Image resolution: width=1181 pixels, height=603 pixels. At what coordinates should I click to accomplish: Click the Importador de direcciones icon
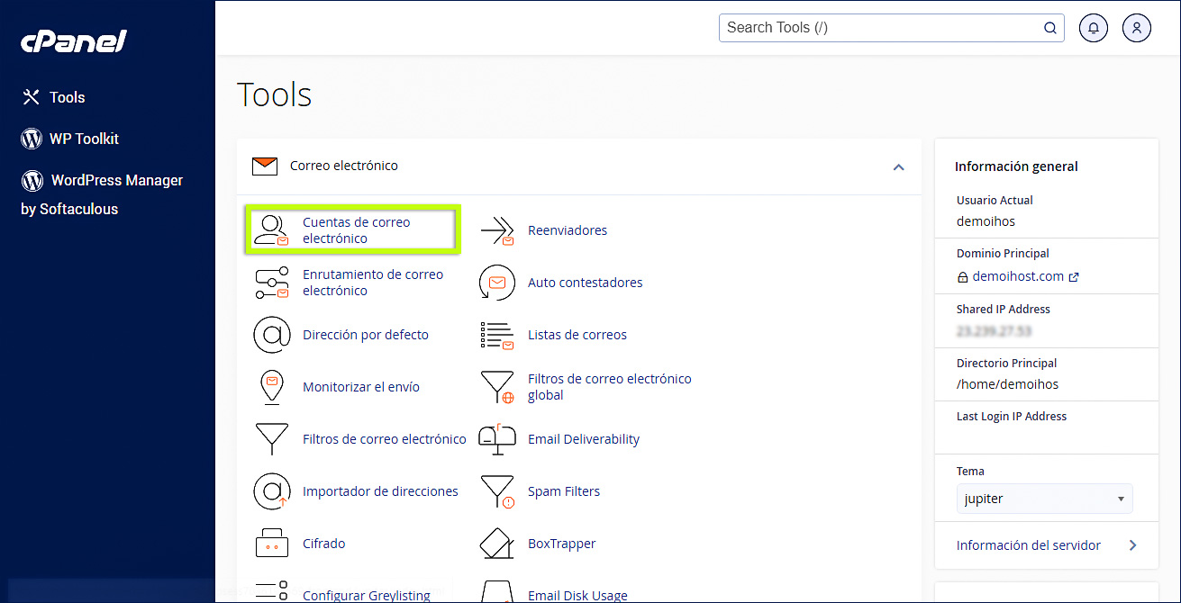pyautogui.click(x=272, y=490)
